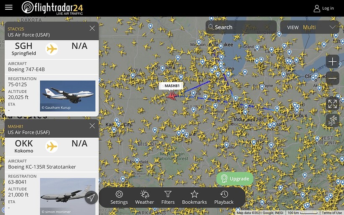This screenshot has width=344, height=215.
Task: Select the red MASH81 aircraft on map
Action: tap(172, 96)
